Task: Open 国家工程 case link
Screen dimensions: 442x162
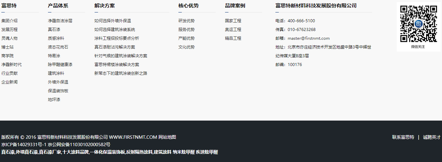Action: pyautogui.click(x=233, y=21)
